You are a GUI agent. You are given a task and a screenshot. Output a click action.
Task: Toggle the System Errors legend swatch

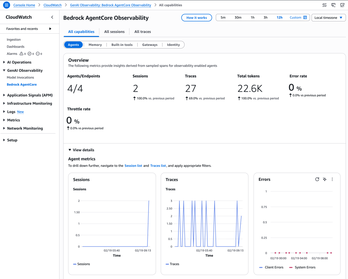[x=291, y=267]
